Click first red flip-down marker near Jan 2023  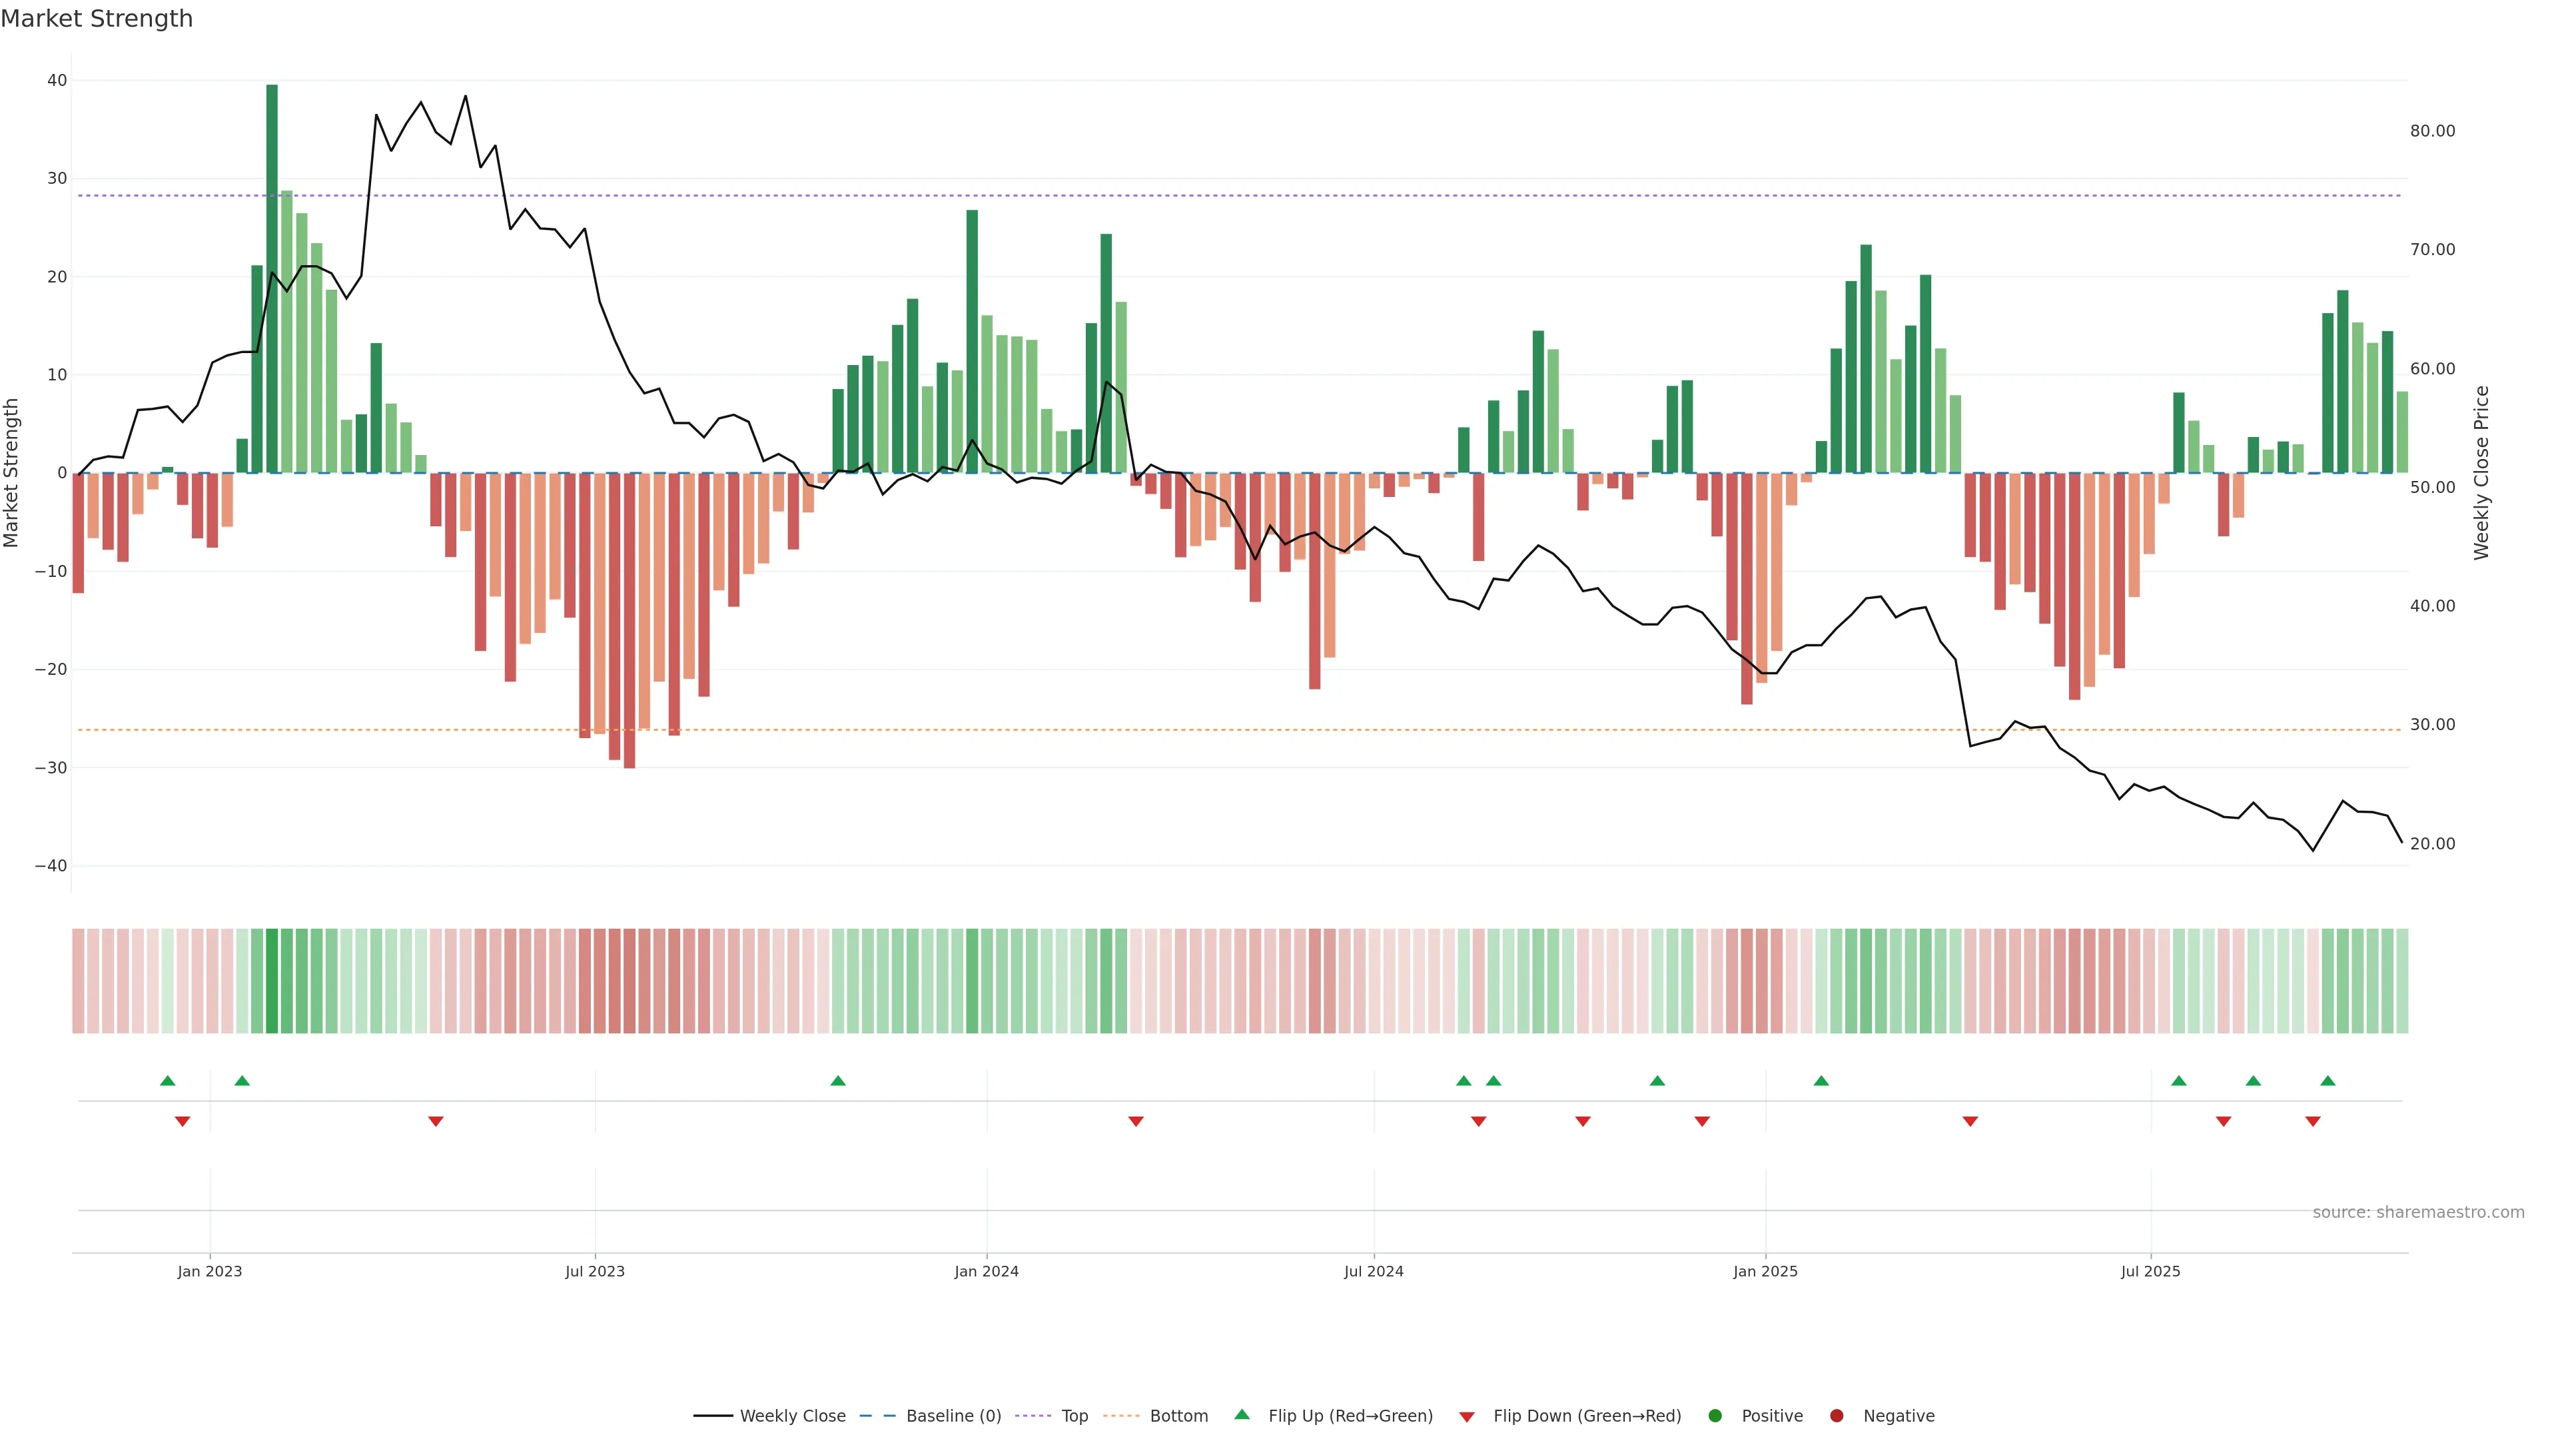[183, 1121]
